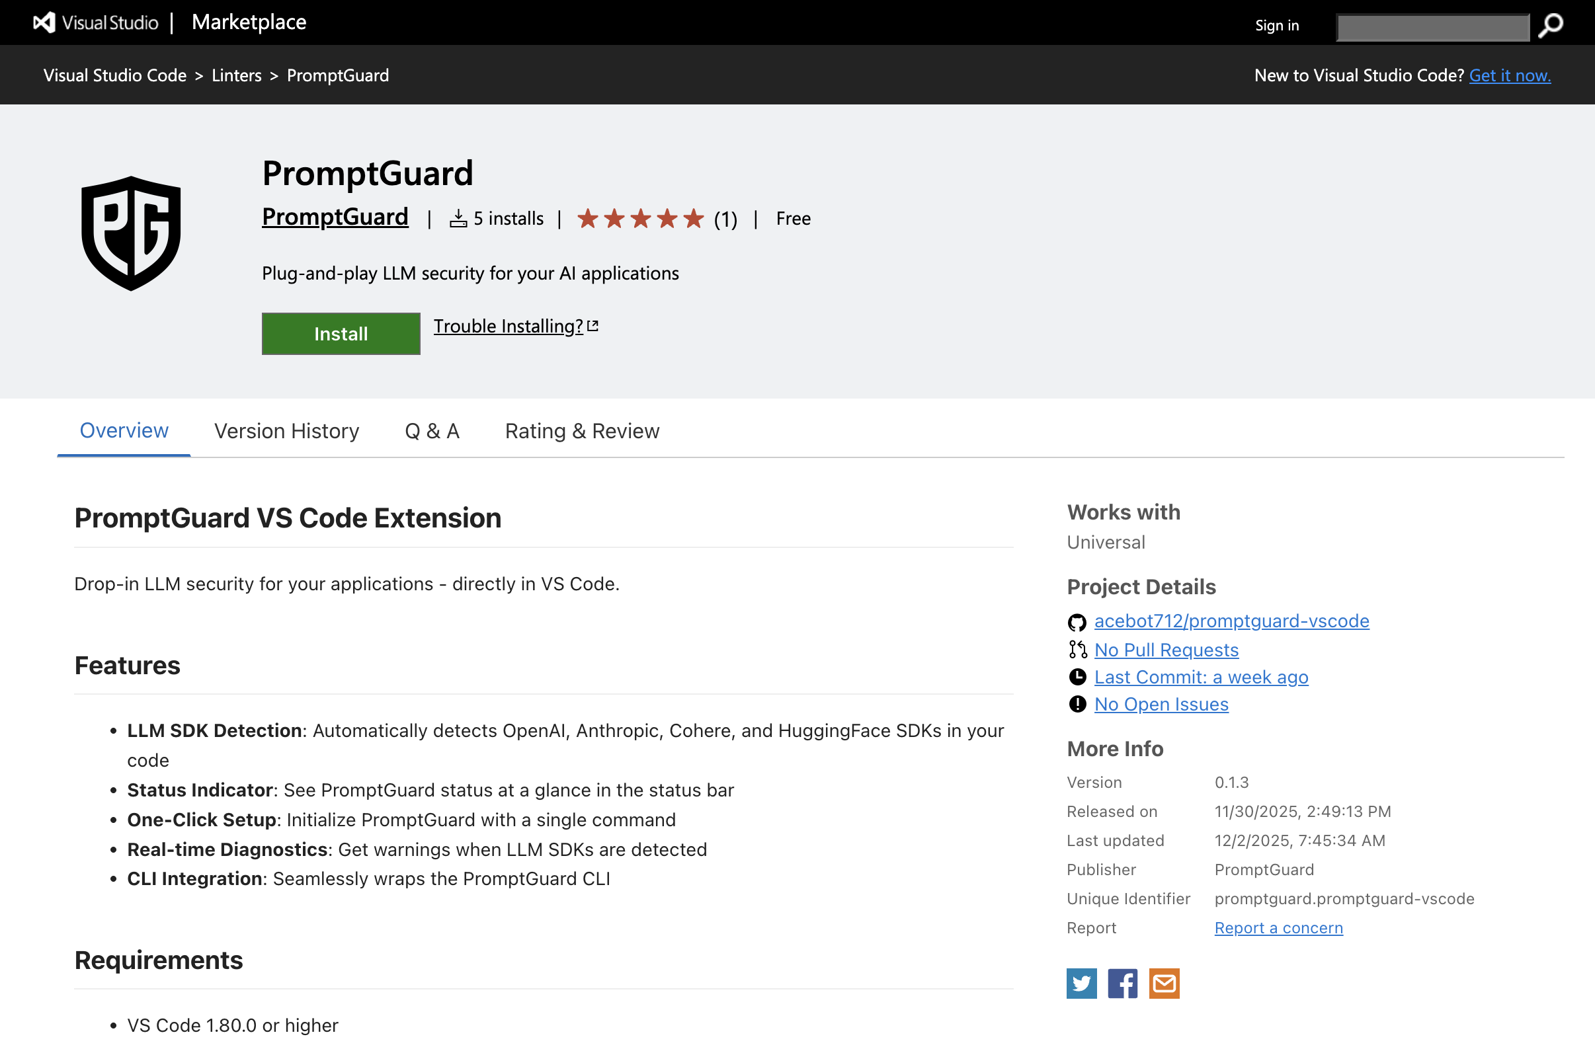The width and height of the screenshot is (1595, 1047).
Task: Click the PromptGuard shield logo
Action: (x=132, y=233)
